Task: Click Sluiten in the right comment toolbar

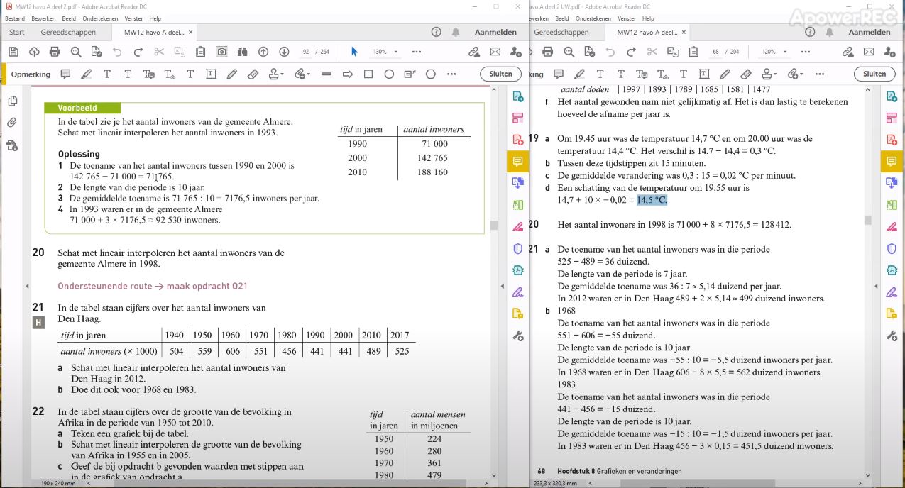Action: (874, 74)
